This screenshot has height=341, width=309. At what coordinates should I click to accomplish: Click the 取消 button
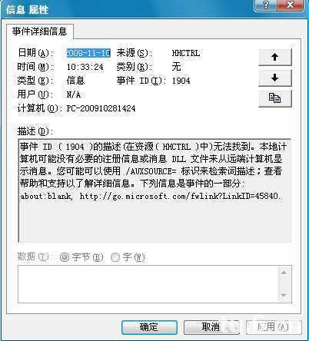click(x=211, y=327)
